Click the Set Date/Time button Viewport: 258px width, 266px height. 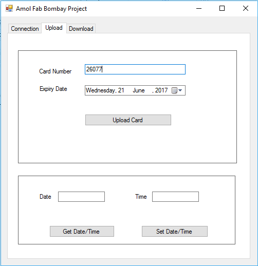tap(175, 232)
